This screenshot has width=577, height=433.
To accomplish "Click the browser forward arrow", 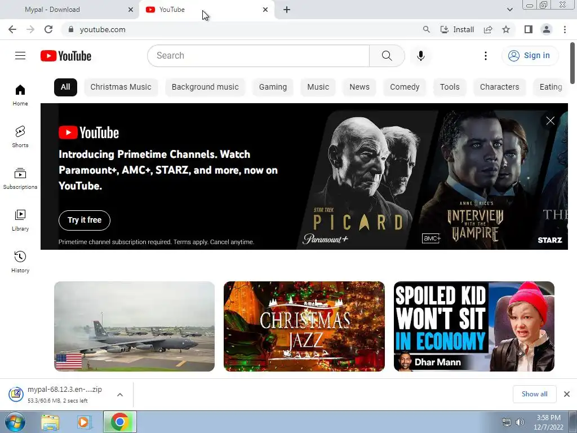I will click(x=30, y=29).
